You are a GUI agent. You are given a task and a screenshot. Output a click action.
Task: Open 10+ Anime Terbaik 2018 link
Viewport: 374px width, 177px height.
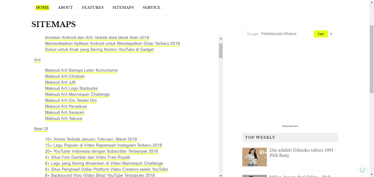click(x=91, y=139)
